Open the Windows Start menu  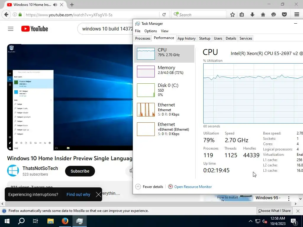(7, 221)
